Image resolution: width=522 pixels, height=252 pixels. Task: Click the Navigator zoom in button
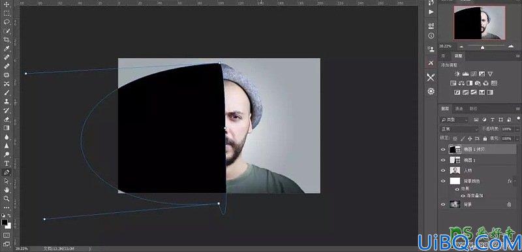point(511,46)
